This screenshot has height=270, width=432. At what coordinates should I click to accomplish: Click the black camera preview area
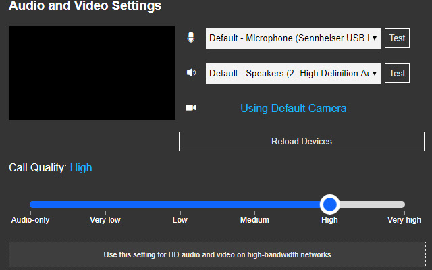tap(92, 74)
